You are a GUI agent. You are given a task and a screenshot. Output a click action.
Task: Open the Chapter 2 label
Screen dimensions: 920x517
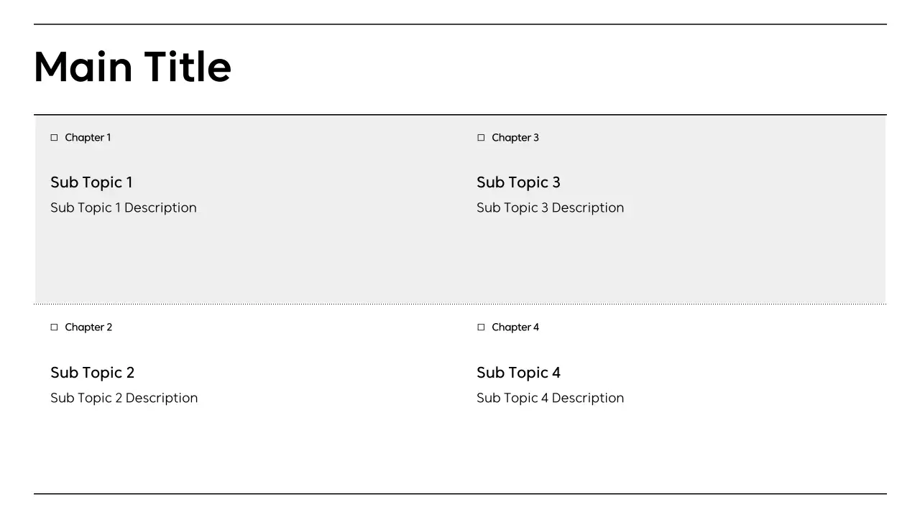pos(88,327)
